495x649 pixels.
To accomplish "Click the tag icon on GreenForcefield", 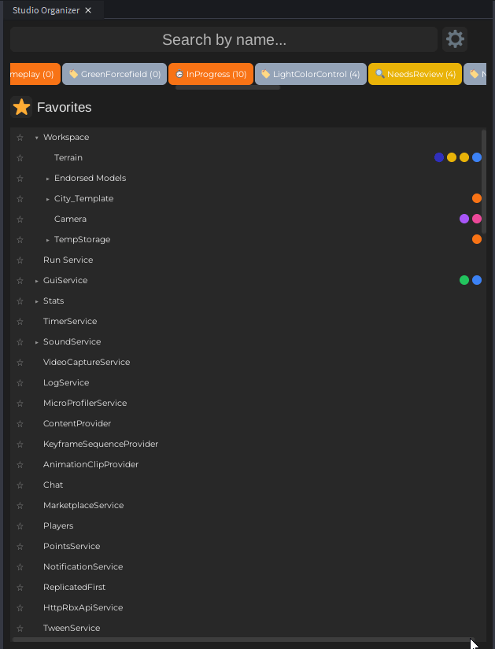I will tap(73, 74).
